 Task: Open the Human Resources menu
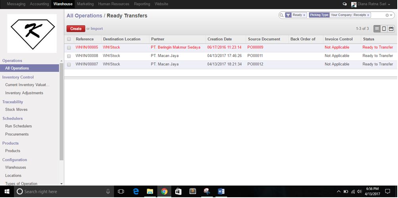click(x=113, y=4)
